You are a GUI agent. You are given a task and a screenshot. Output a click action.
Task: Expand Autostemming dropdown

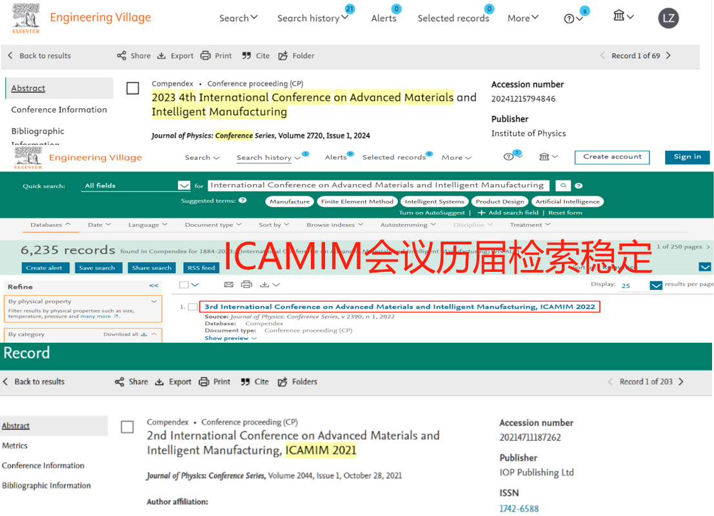(408, 225)
